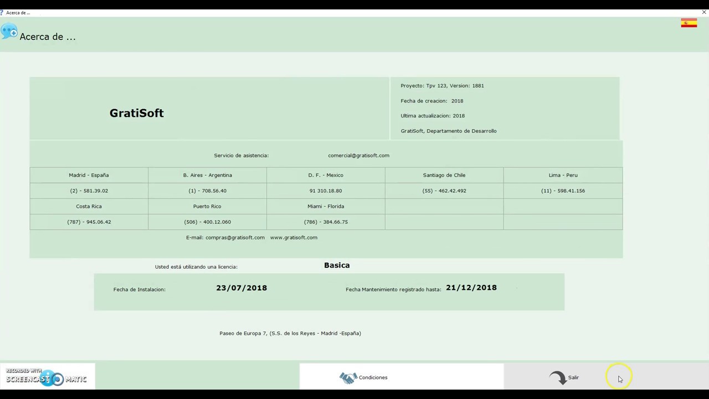Viewport: 709px width, 399px height.
Task: Click the Paseo de Europa 7 address
Action: tap(290, 334)
